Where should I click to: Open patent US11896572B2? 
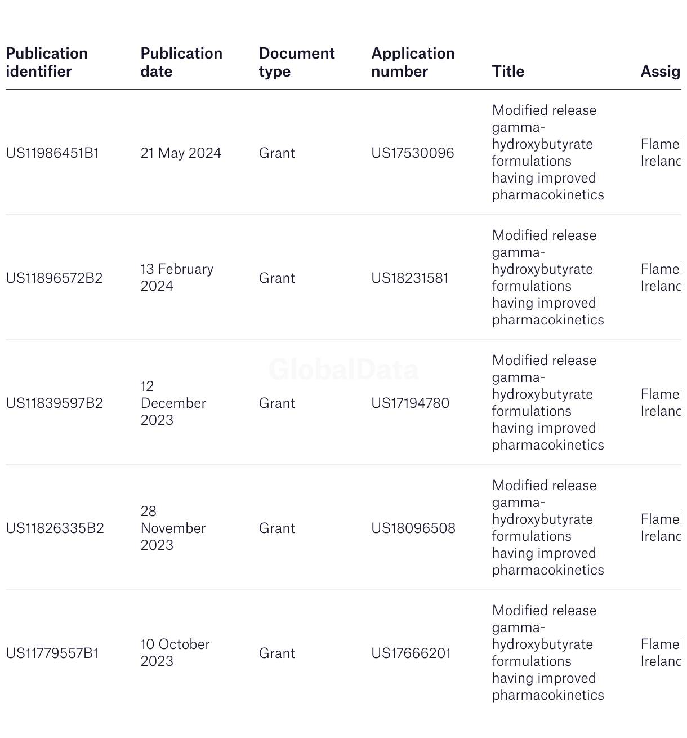pos(54,278)
